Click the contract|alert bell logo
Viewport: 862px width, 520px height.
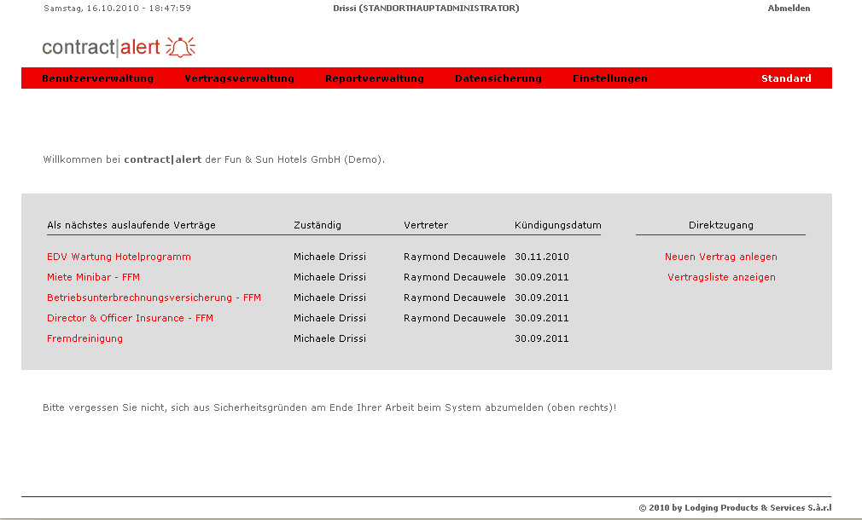[119, 47]
